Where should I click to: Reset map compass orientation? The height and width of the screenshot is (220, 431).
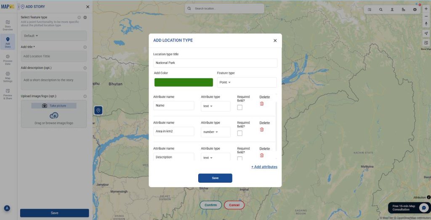pos(426,24)
